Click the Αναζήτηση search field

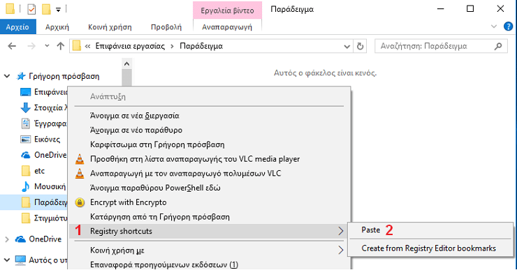click(435, 47)
